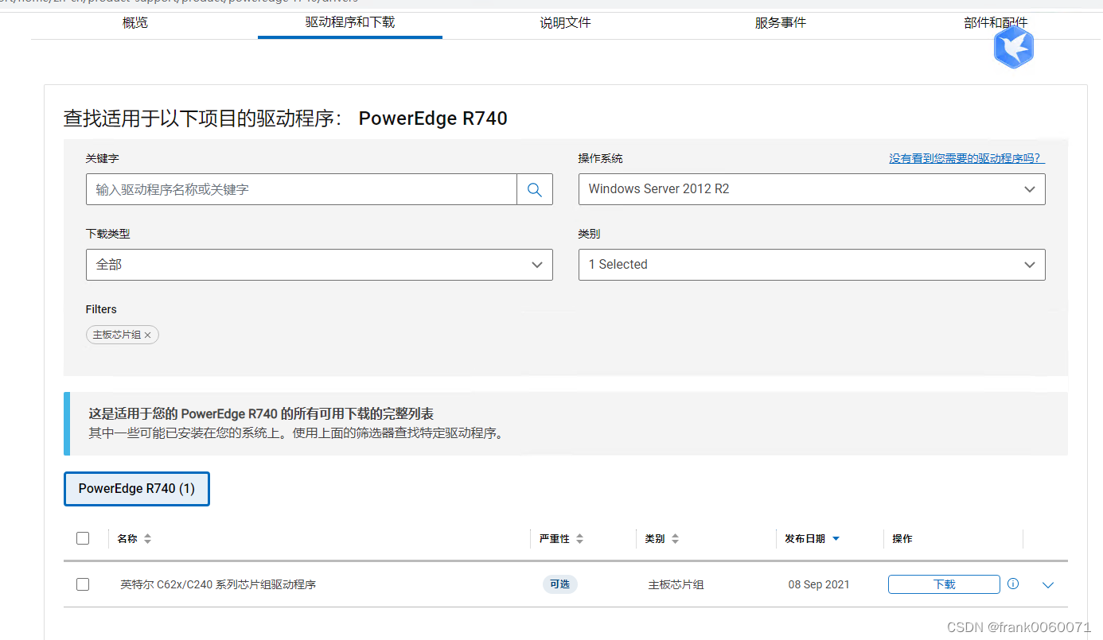This screenshot has width=1103, height=640.
Task: Click the 操作 column header
Action: pos(902,538)
